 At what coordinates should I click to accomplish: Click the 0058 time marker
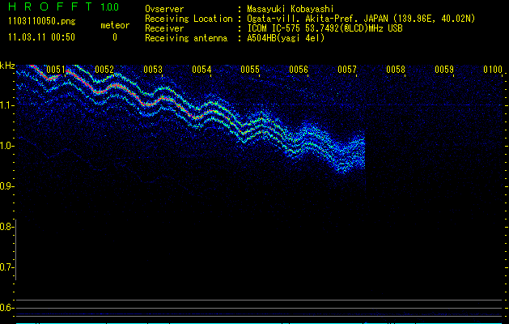coord(396,70)
